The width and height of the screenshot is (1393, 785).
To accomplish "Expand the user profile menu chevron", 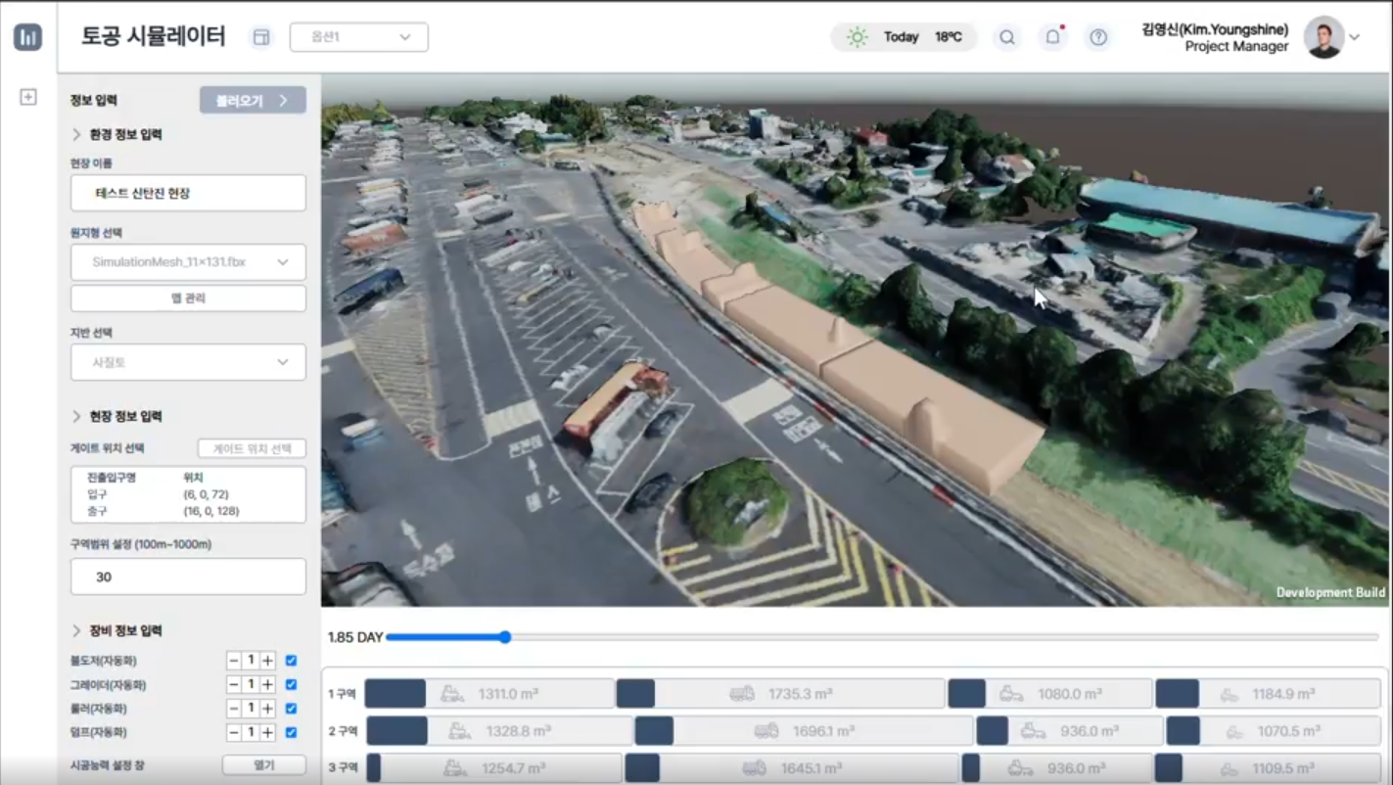I will (1355, 37).
